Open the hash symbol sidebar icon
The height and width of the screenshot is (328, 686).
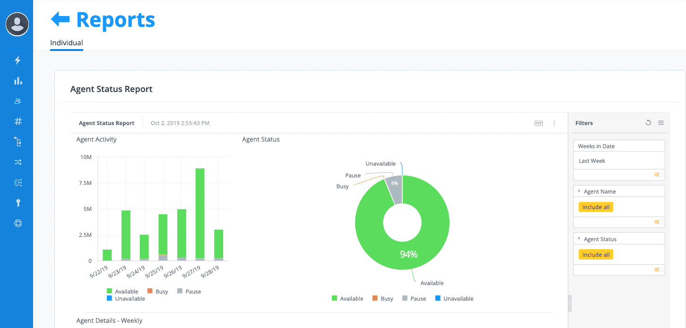(x=18, y=121)
